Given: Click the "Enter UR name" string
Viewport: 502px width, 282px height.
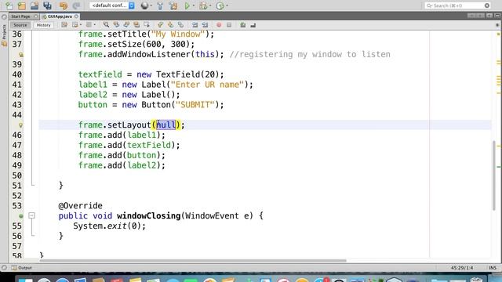Looking at the screenshot, I should [x=207, y=85].
